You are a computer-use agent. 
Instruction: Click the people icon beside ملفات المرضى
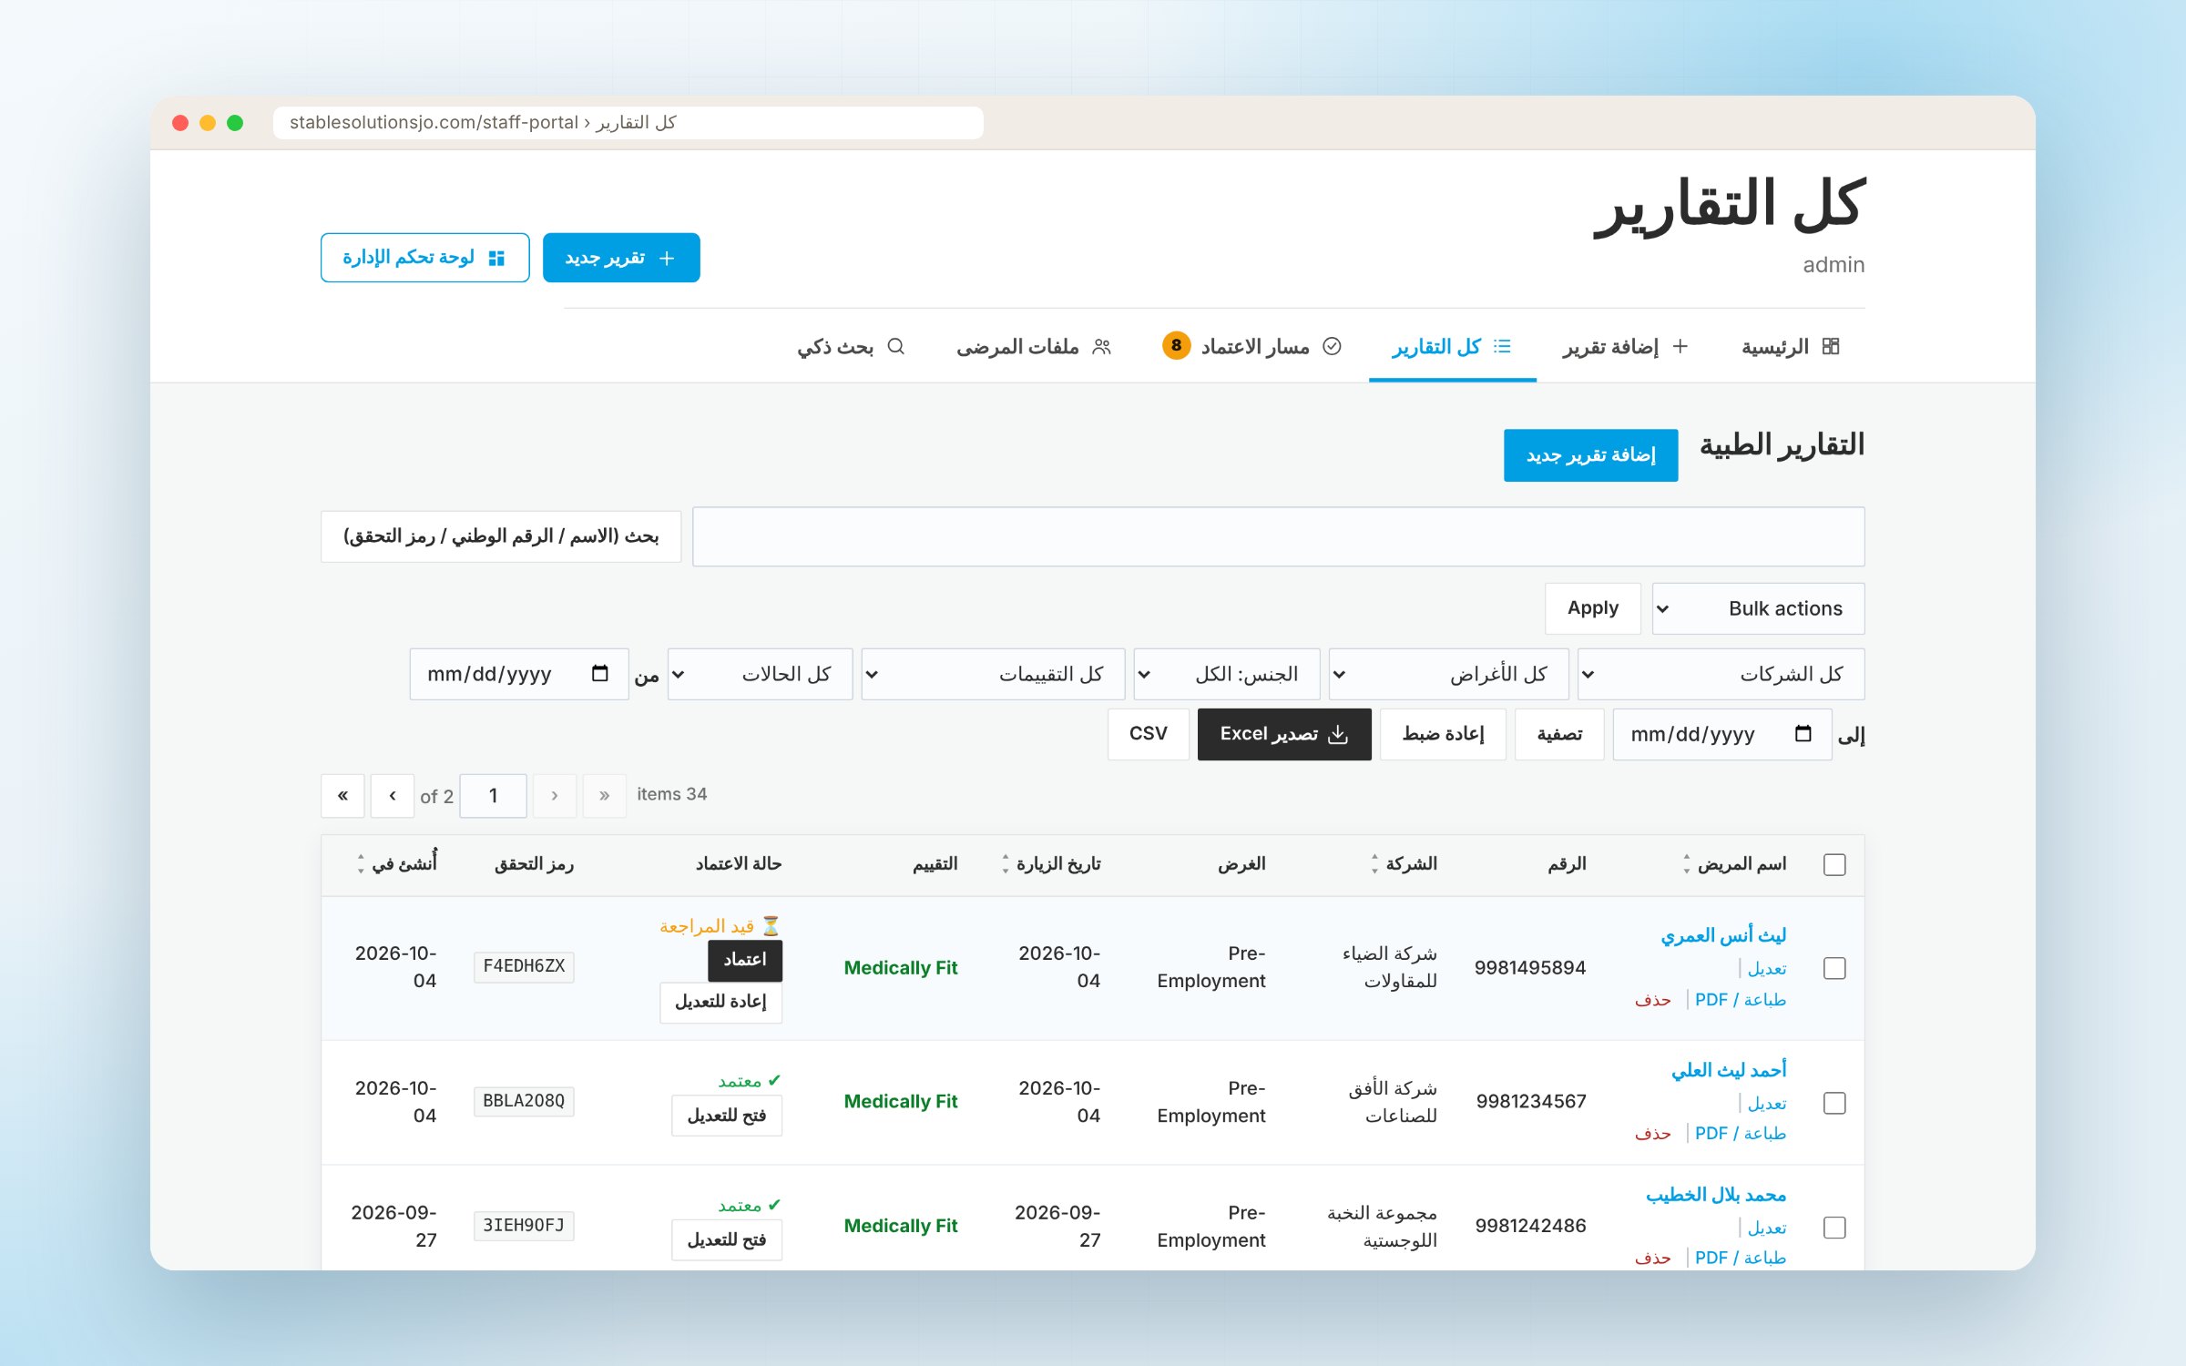click(x=1102, y=346)
